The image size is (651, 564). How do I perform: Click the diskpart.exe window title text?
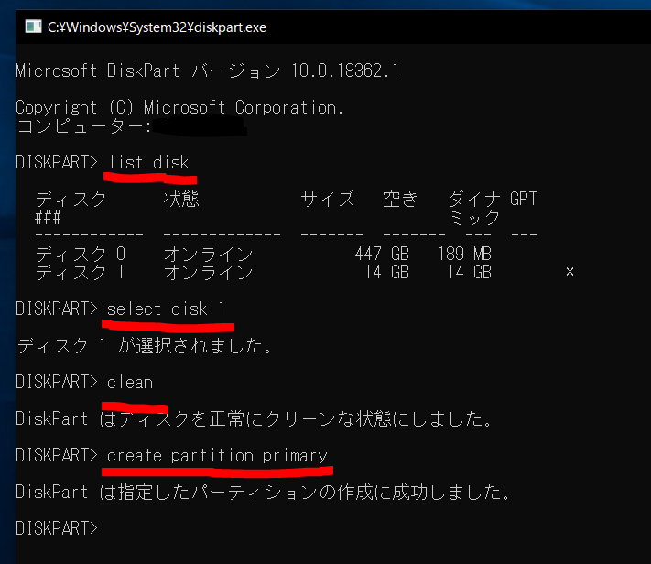(157, 27)
